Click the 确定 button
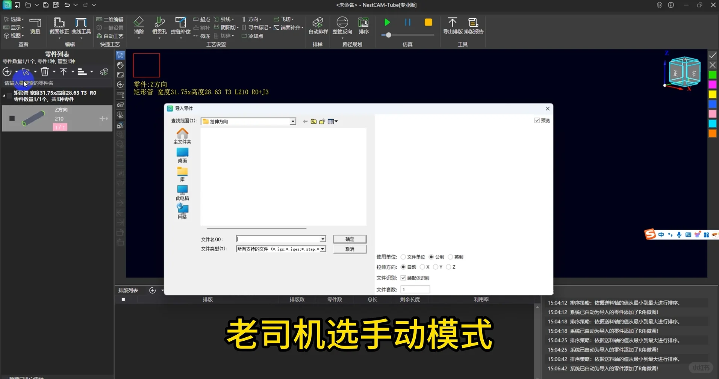 [x=349, y=239]
